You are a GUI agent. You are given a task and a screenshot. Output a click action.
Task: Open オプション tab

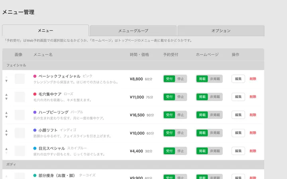(221, 31)
